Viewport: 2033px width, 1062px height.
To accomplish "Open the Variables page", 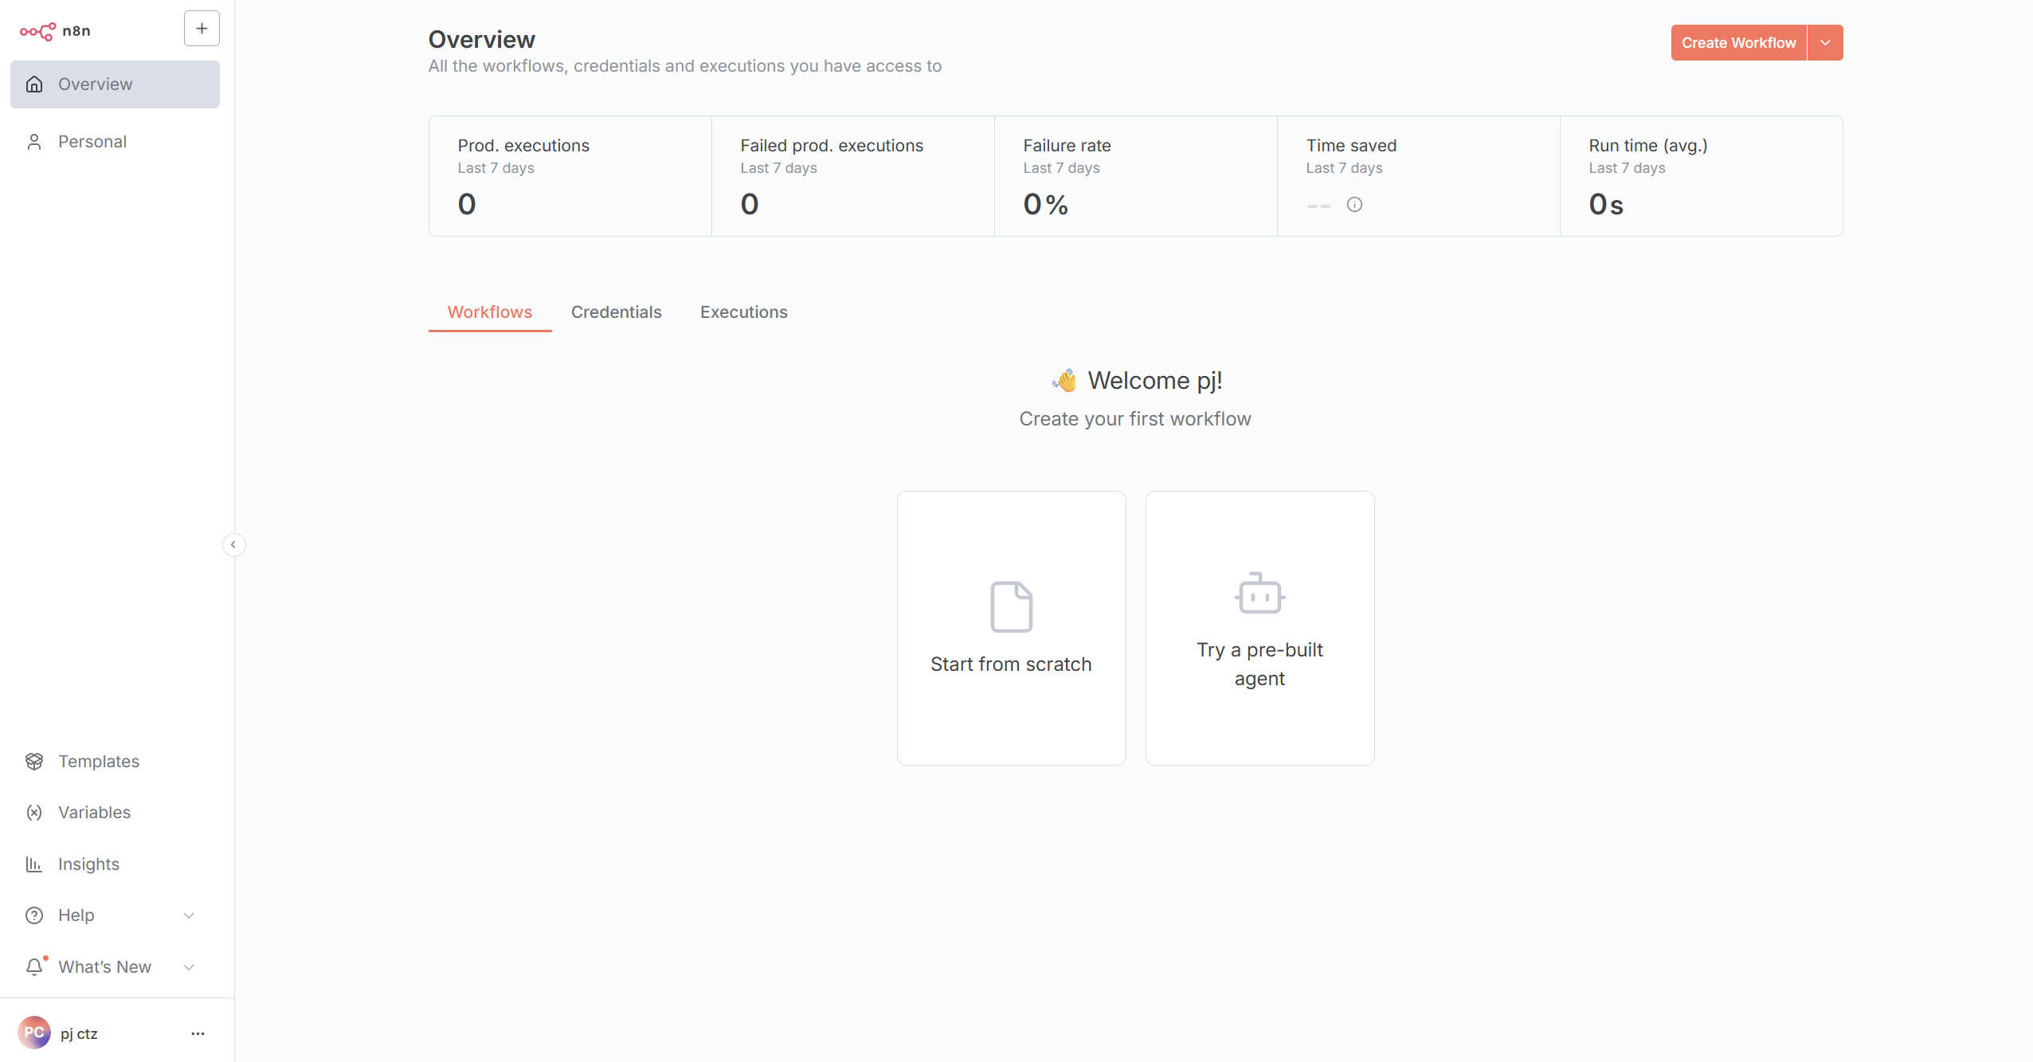I will tap(94, 812).
